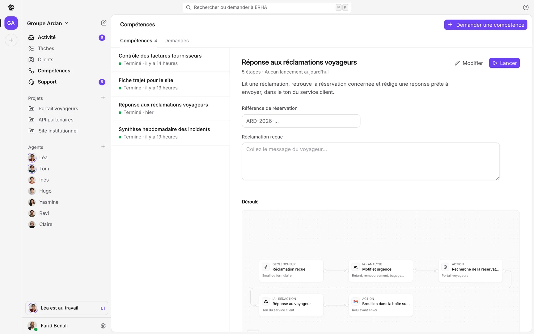
Task: Click the Rechercher ou demander à ERHA search bar
Action: coord(267,7)
